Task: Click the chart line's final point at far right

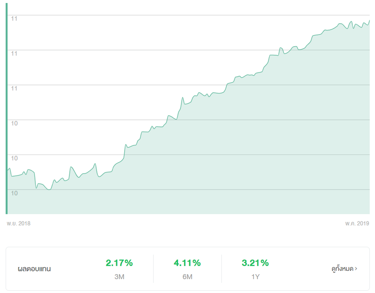Action: 369,20
